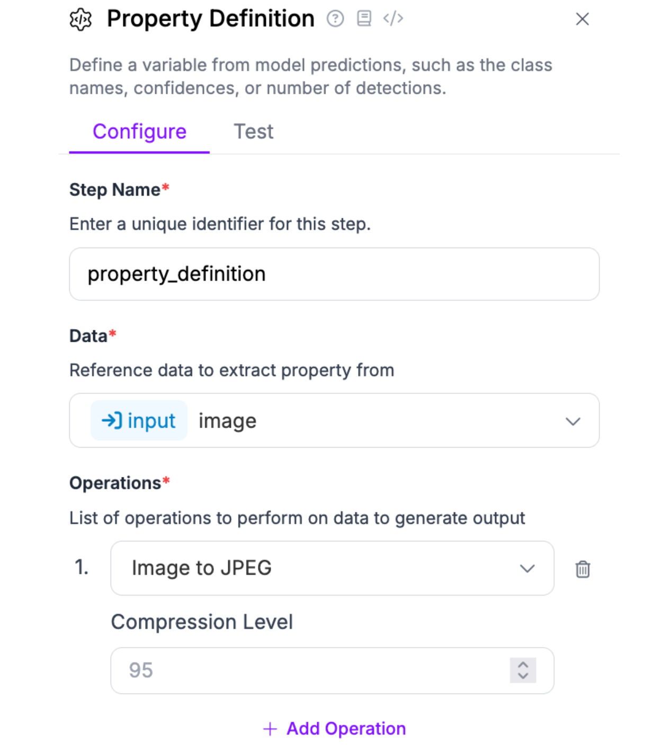This screenshot has height=745, width=662.
Task: Click the arrow icon in input chip
Action: pyautogui.click(x=112, y=421)
